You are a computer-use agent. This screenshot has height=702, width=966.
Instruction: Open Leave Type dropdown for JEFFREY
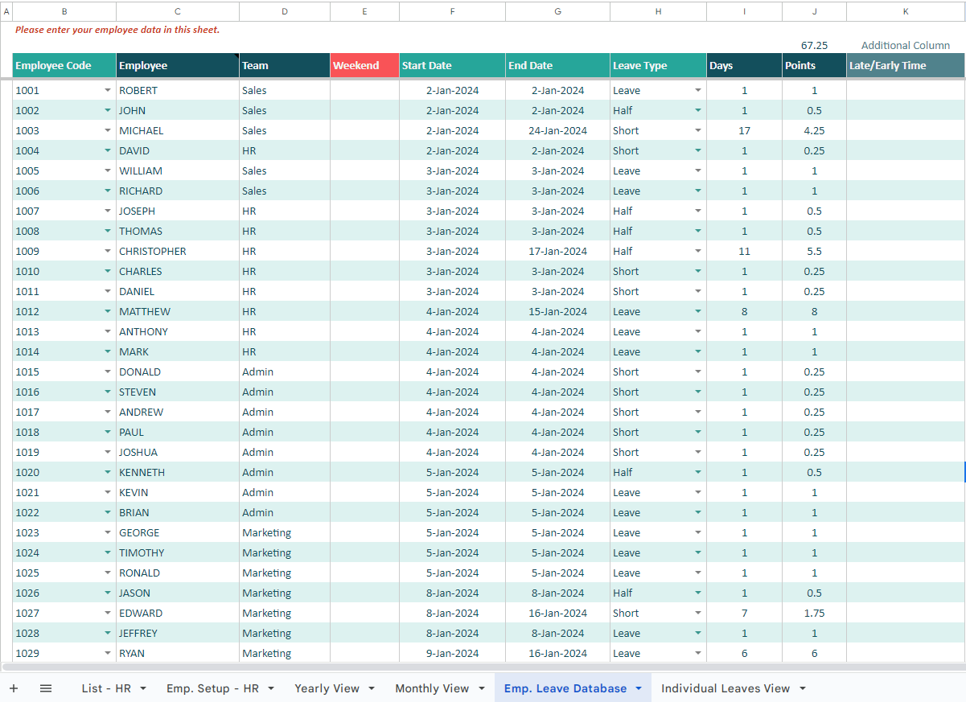point(697,633)
